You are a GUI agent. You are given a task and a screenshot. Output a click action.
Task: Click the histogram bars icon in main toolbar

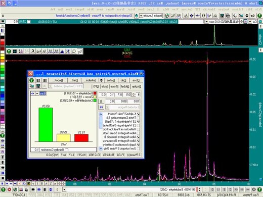215,16
